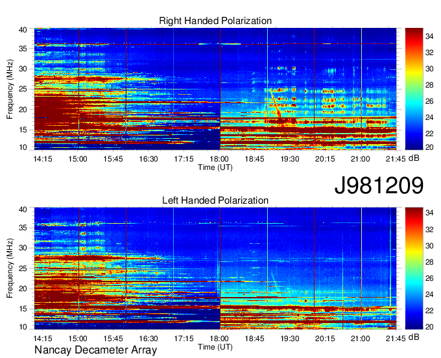Click the Right Handed plot's dB color bar
Screen dimensions: 441x358
tap(414, 89)
